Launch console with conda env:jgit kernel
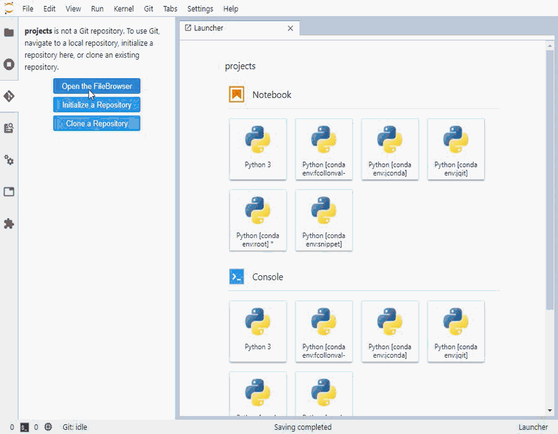Screen dimensions: 558x434 tap(456, 331)
